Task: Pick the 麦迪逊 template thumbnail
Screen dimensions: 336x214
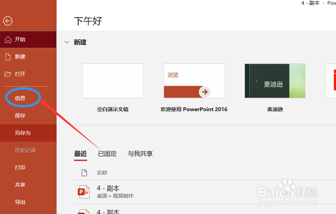Action: (275, 81)
